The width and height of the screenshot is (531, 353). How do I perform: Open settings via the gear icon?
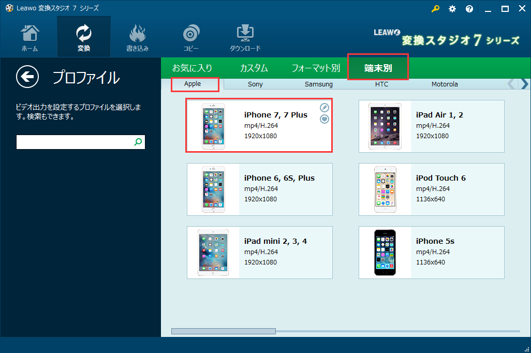point(452,8)
